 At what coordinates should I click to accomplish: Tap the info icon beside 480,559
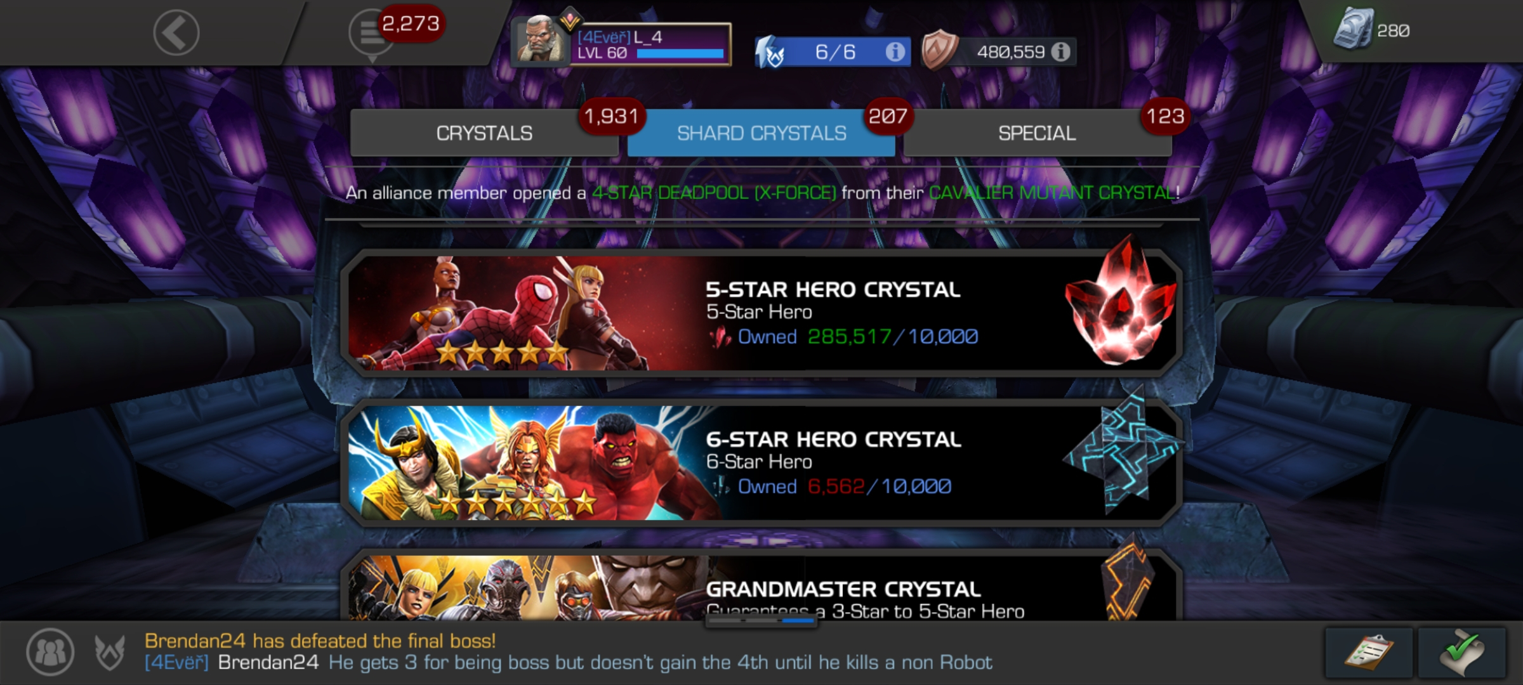point(1060,51)
